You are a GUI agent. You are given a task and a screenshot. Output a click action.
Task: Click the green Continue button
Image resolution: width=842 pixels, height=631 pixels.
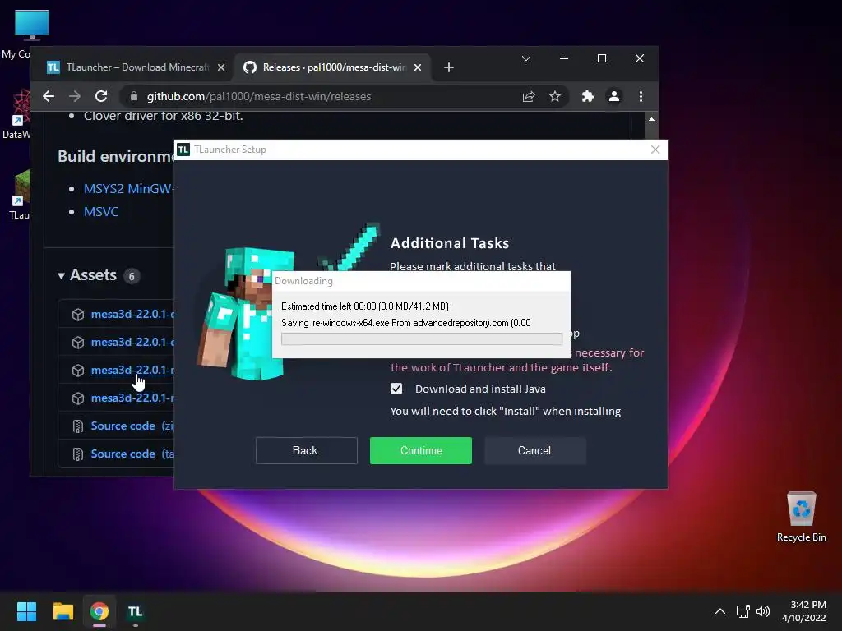(x=420, y=450)
